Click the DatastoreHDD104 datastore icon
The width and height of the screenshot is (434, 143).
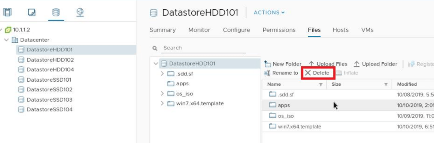click(x=21, y=70)
